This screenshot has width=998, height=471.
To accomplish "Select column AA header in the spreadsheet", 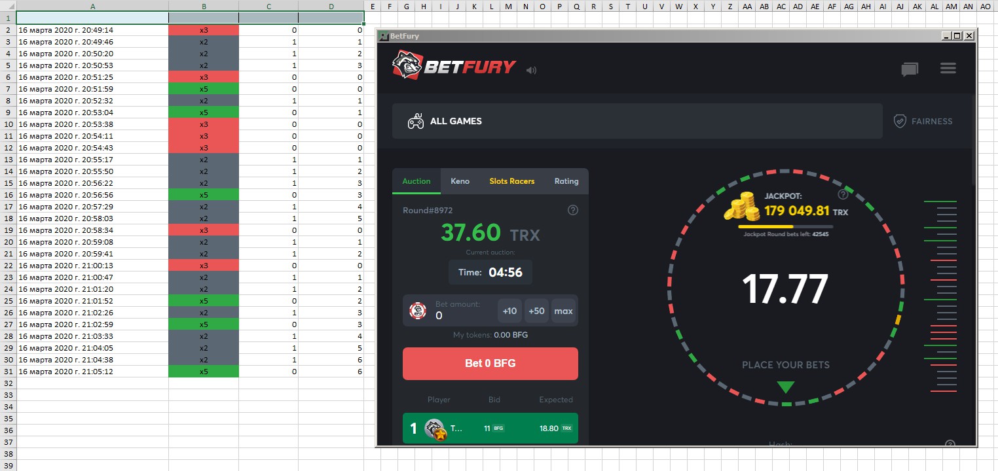I will 747,7.
